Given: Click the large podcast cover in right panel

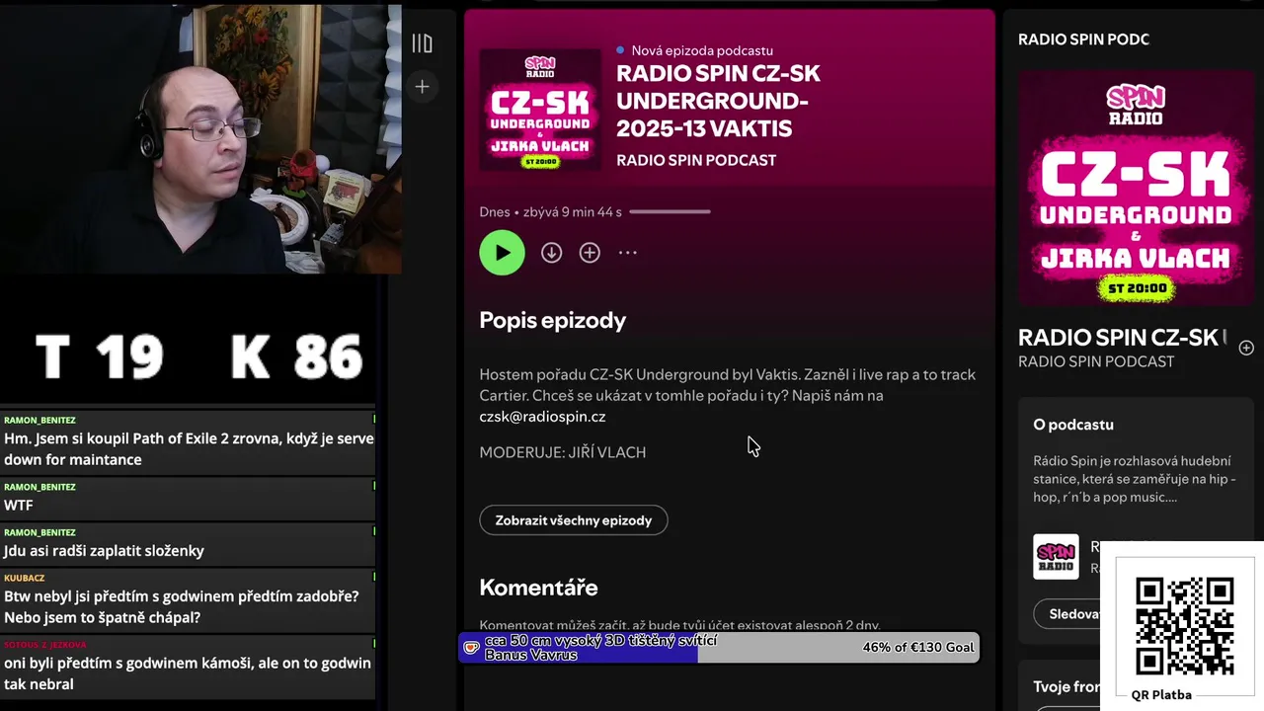Looking at the screenshot, I should coord(1137,189).
